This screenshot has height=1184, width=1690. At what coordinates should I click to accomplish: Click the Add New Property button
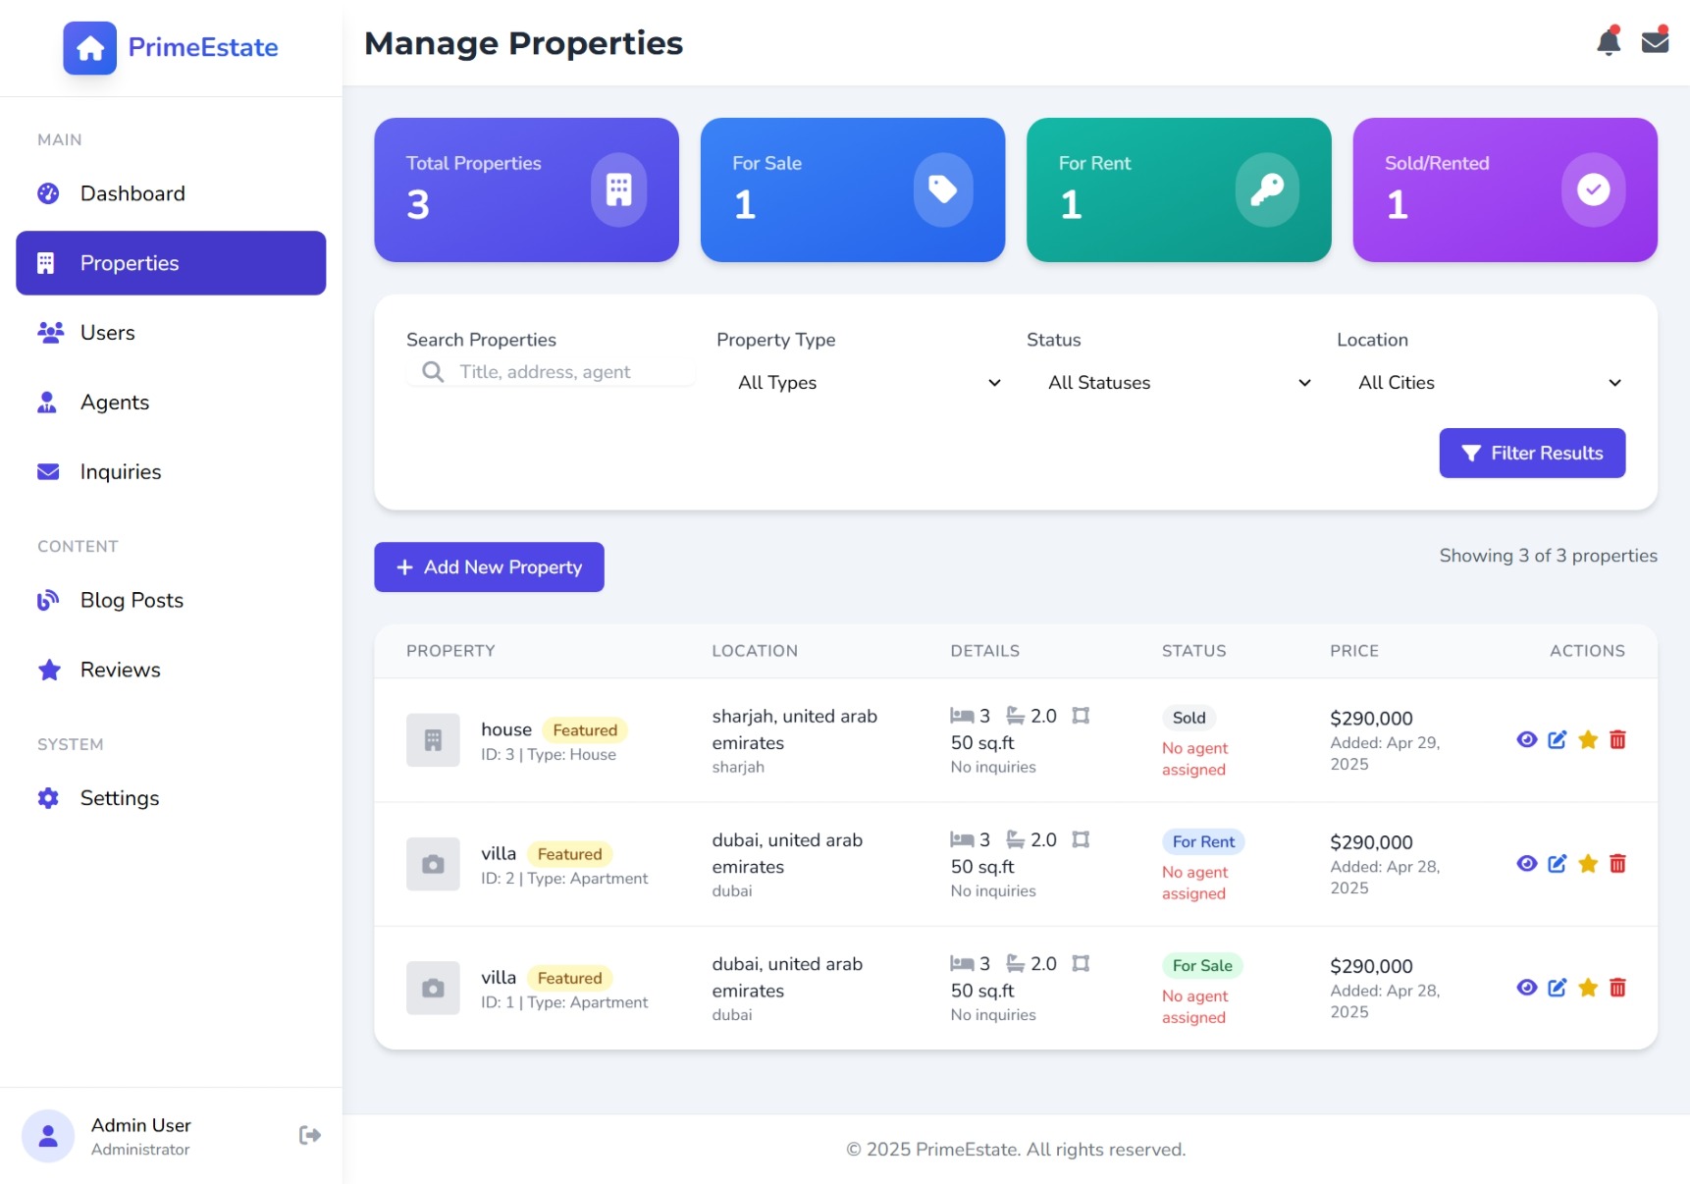pos(489,567)
